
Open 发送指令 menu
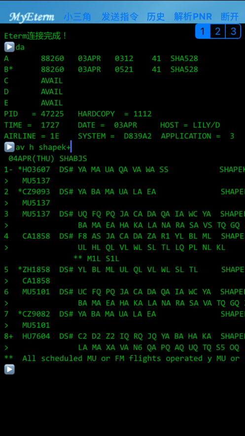point(120,17)
